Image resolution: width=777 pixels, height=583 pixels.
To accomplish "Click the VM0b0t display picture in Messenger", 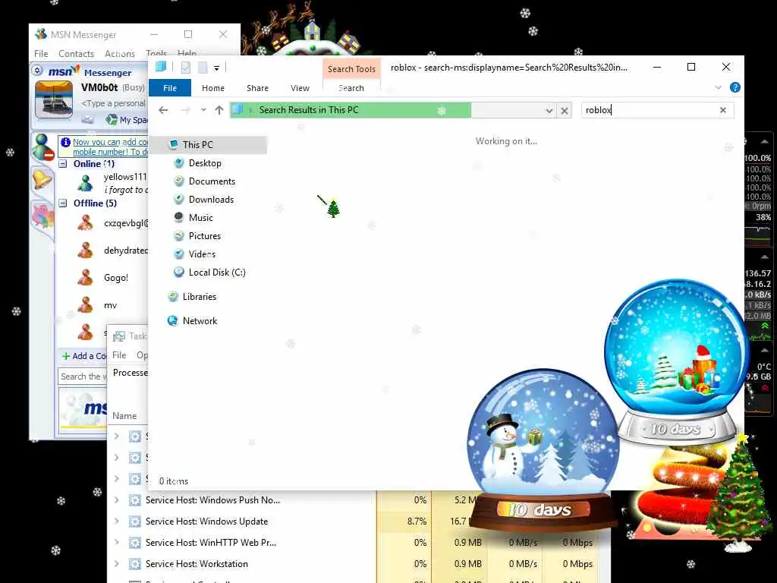I will 54,100.
